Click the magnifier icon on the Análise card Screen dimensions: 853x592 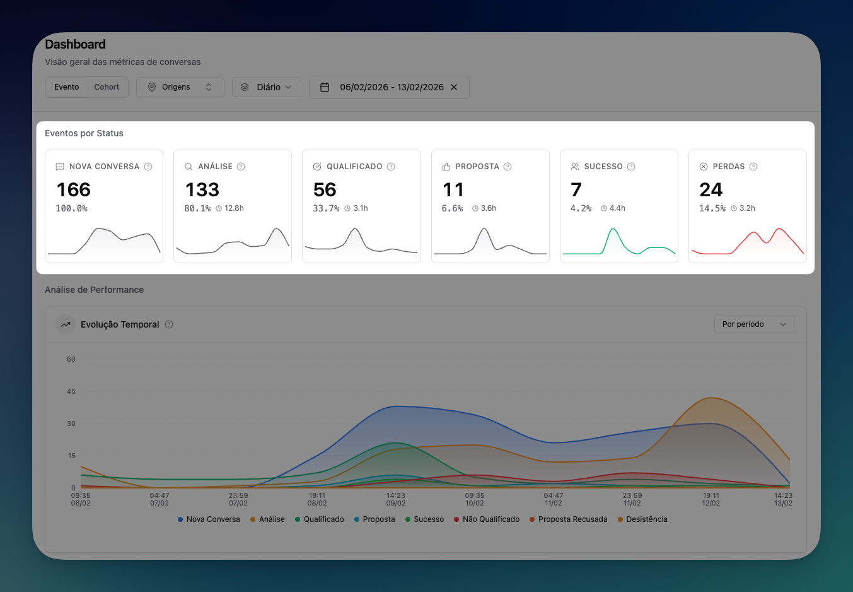pos(188,166)
